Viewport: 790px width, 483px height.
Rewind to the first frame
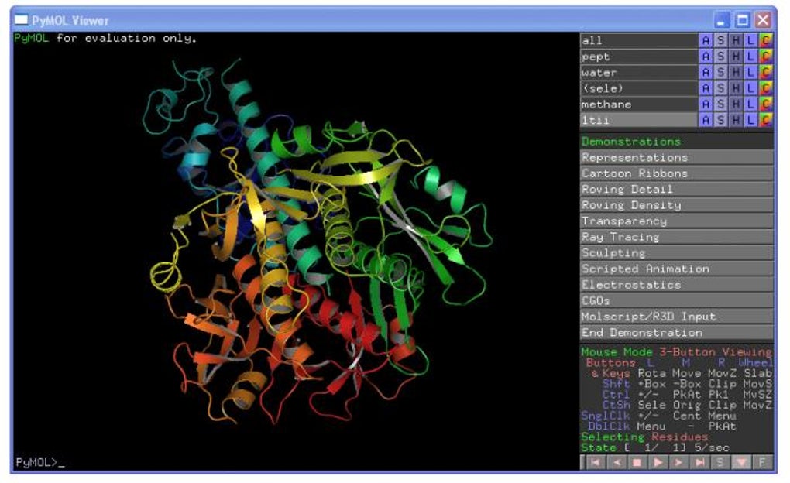(x=595, y=463)
